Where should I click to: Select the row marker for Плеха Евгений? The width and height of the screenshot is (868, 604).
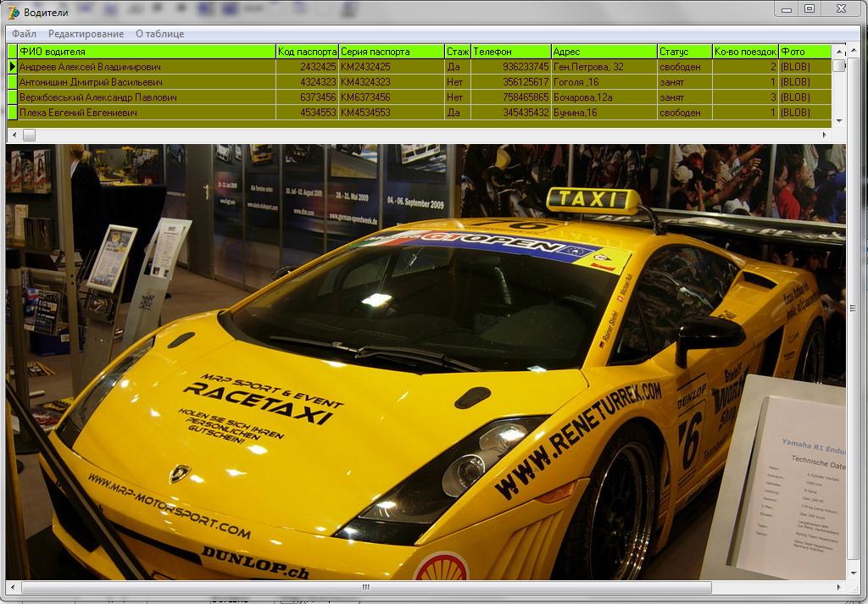coord(12,113)
